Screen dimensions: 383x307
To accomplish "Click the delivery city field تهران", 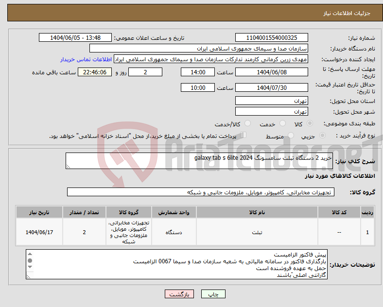I will coord(271,112).
